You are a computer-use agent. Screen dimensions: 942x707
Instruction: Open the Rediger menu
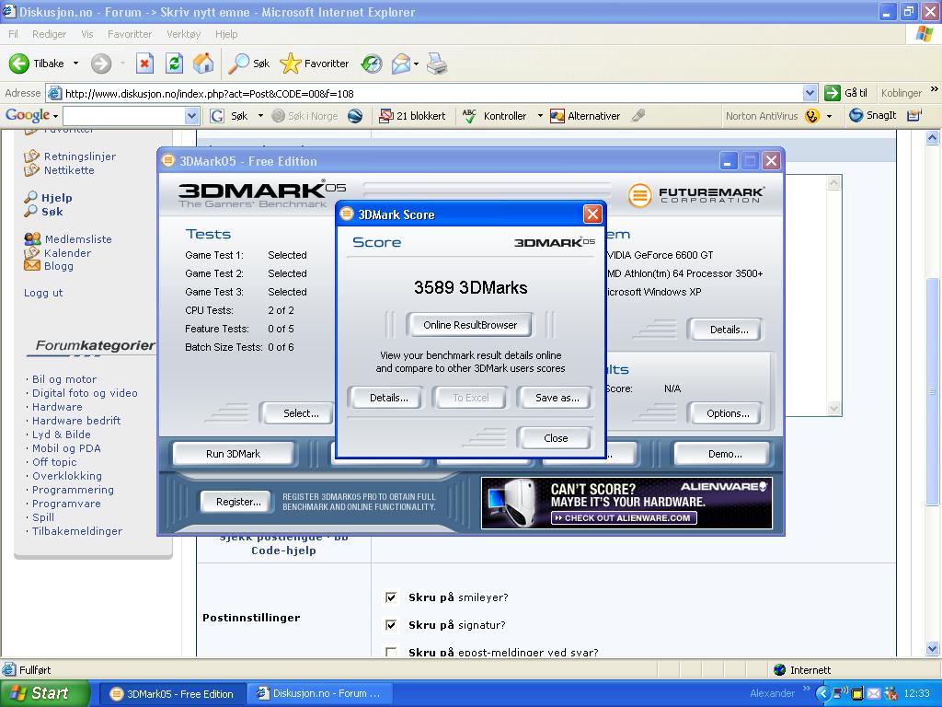click(50, 34)
